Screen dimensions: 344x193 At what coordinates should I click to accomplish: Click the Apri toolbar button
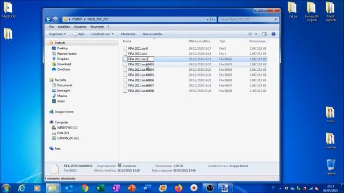coord(79,34)
